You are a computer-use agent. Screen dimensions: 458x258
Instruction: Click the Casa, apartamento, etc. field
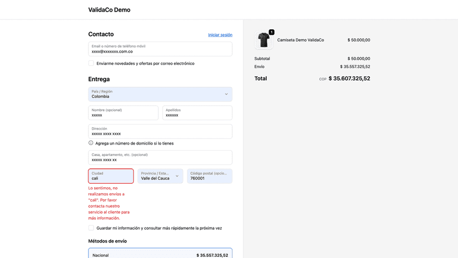(x=160, y=157)
